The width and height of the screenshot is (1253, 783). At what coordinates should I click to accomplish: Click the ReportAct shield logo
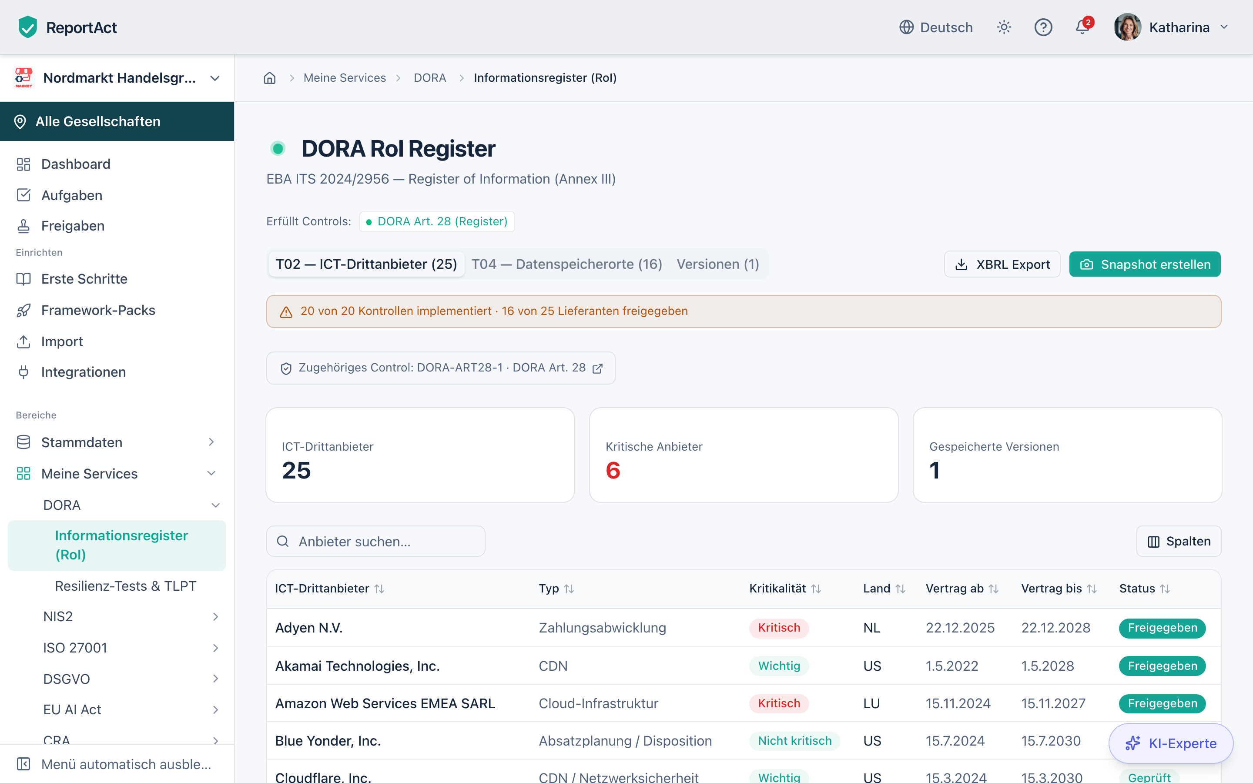coord(27,27)
